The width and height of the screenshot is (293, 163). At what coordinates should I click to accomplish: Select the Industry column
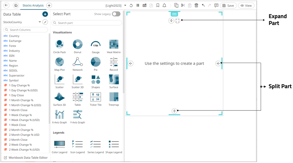point(14,51)
